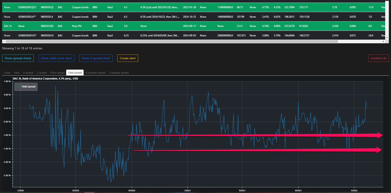Click the 06055H202 CUSIP cell

(47, 26)
